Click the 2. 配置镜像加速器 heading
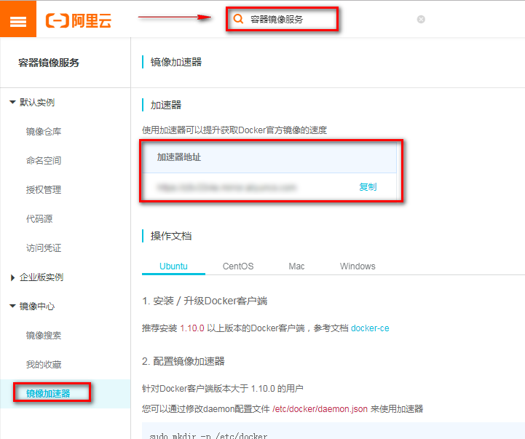 (183, 361)
